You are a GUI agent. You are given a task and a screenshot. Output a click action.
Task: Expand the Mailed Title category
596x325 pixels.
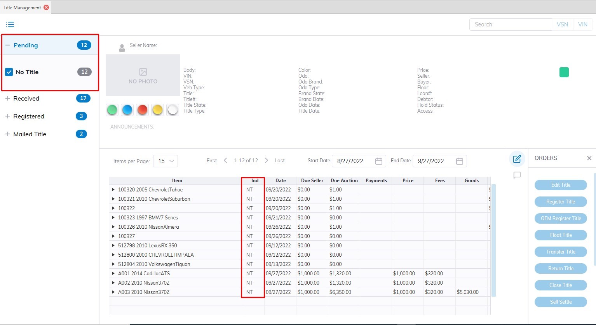8,134
